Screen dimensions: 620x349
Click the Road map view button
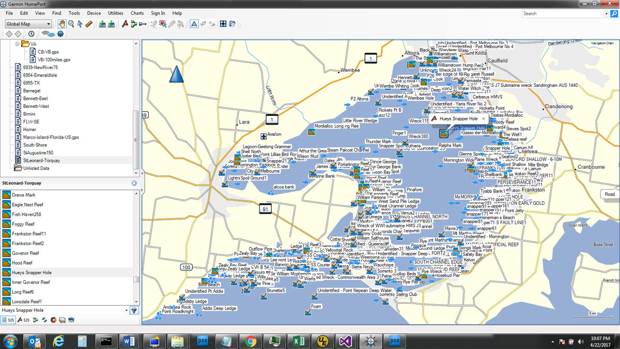coord(610,194)
